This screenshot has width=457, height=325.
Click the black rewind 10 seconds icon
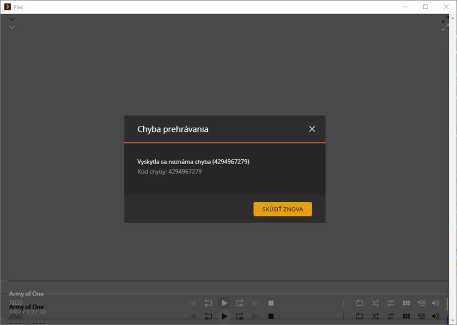tap(208, 316)
